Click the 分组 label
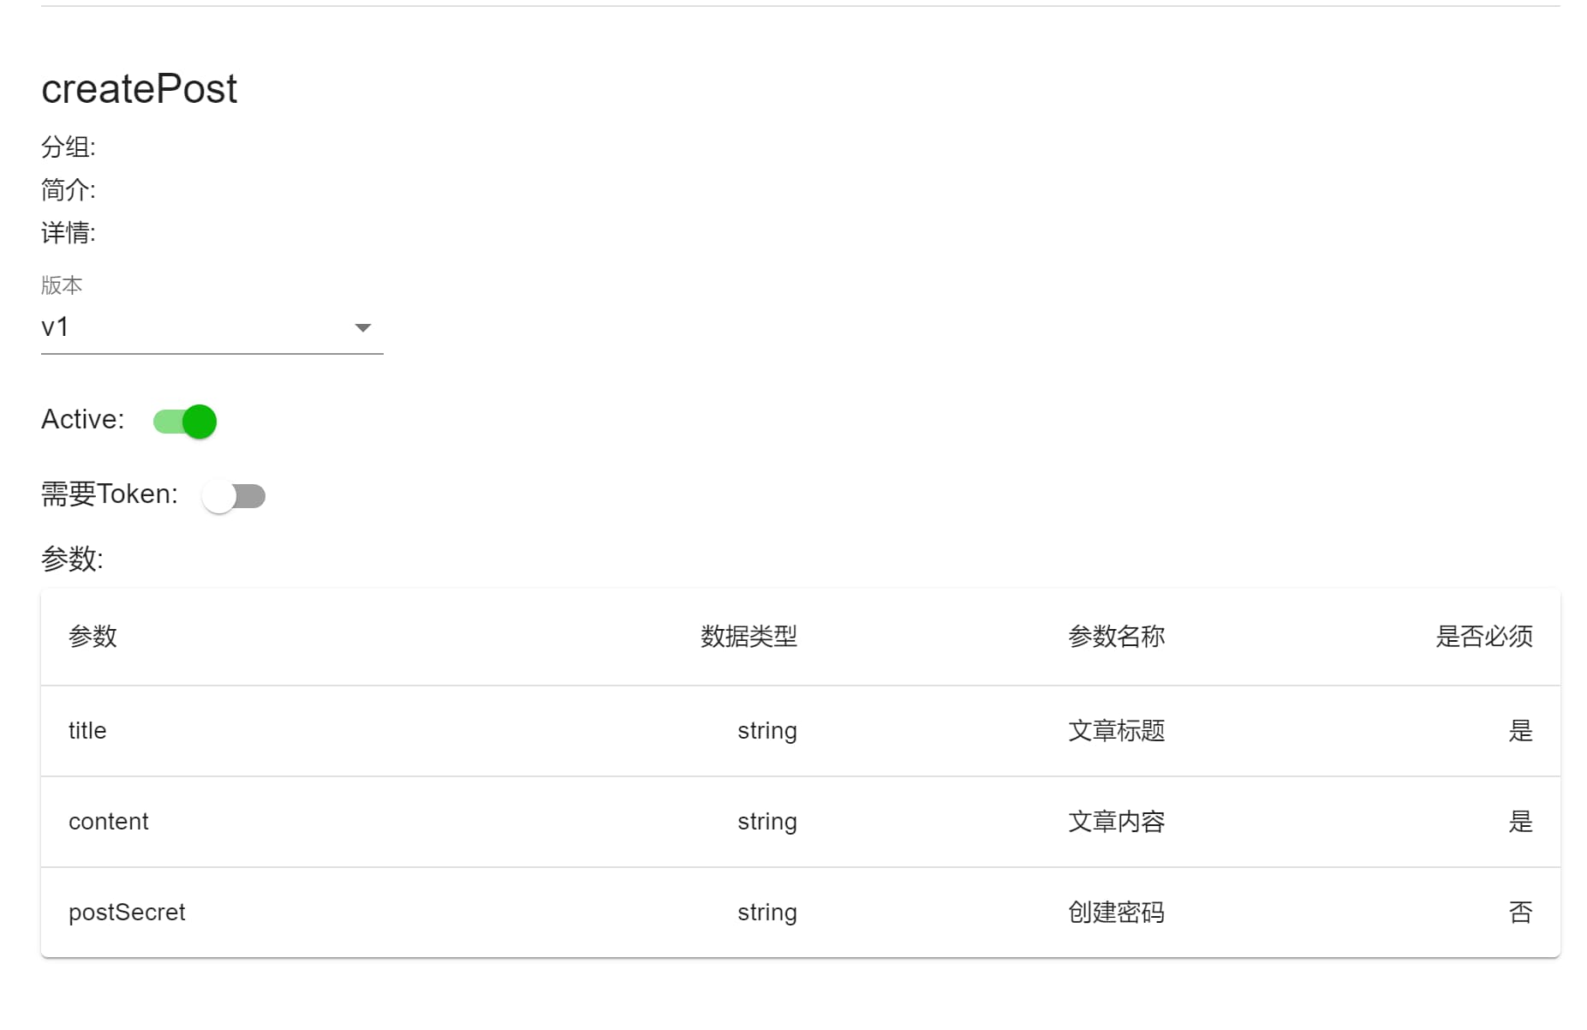The height and width of the screenshot is (1030, 1587). (69, 147)
